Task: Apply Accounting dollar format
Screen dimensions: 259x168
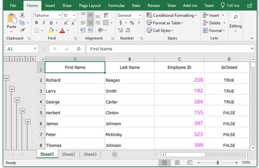Action: [121, 23]
